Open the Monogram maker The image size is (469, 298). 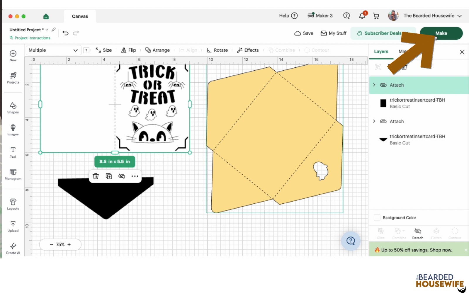tap(13, 174)
